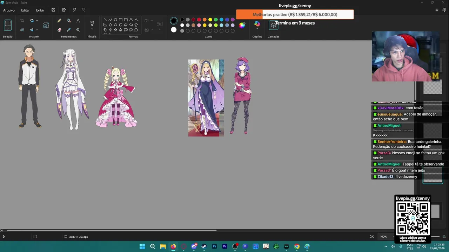Toggle the Camadas layers panel
Screen dimensions: 449x252
(x=274, y=25)
